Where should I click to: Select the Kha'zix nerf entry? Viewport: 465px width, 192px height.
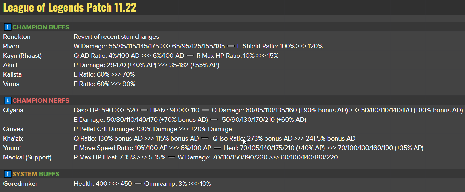click(x=13, y=138)
